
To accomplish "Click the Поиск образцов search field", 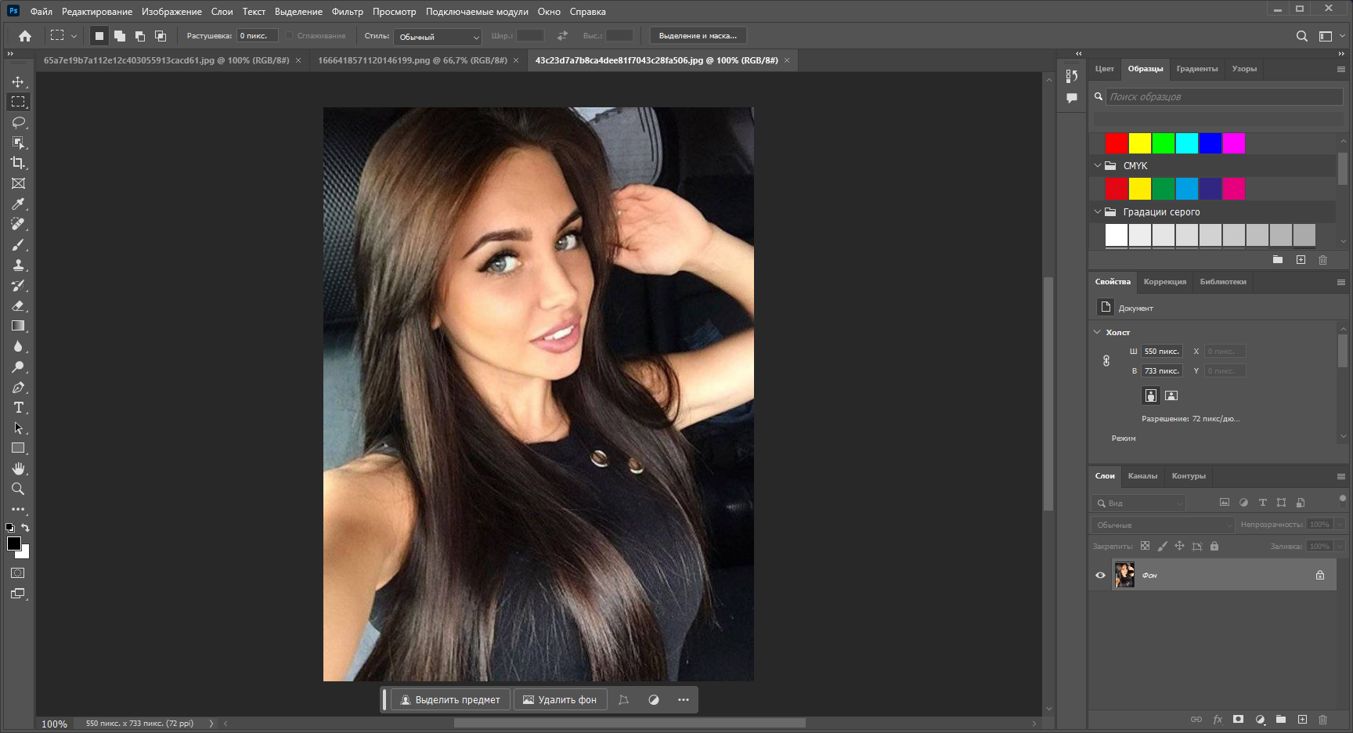I will [1225, 96].
